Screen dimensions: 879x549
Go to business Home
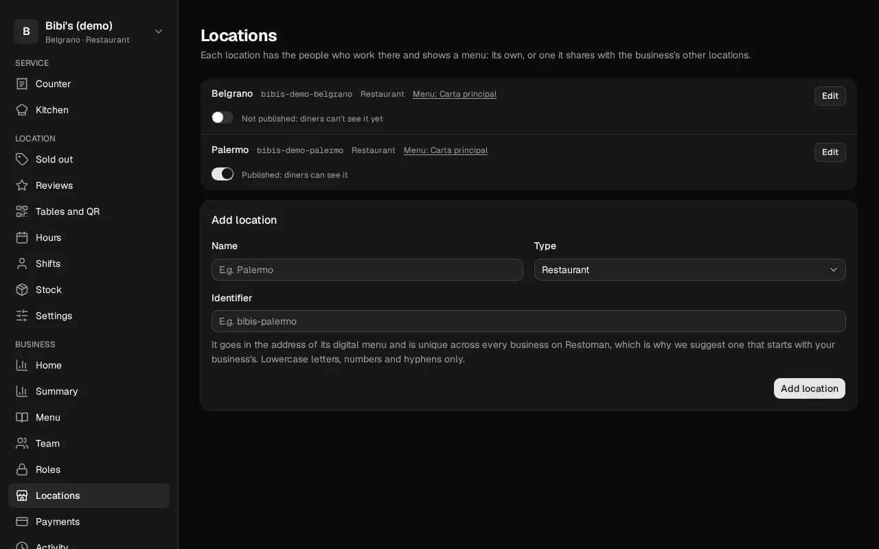click(x=89, y=365)
